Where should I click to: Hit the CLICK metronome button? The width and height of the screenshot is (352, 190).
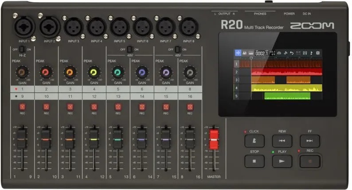tap(254, 141)
